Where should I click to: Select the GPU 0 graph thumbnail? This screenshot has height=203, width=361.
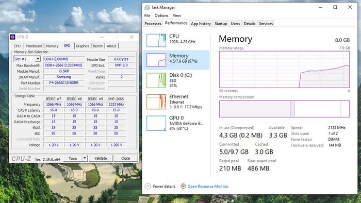pyautogui.click(x=156, y=123)
